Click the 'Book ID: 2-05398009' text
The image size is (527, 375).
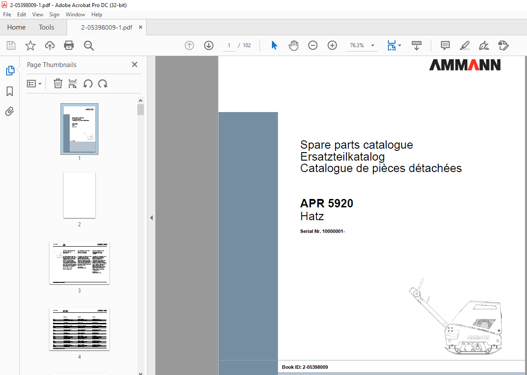click(305, 367)
